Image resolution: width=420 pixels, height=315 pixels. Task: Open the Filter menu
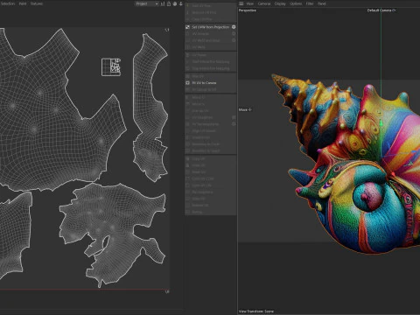[x=310, y=3]
